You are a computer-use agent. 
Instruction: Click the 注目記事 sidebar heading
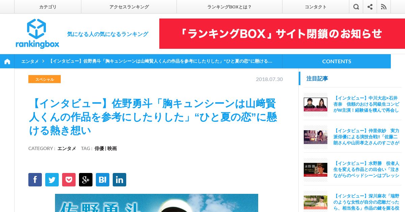[x=317, y=78]
